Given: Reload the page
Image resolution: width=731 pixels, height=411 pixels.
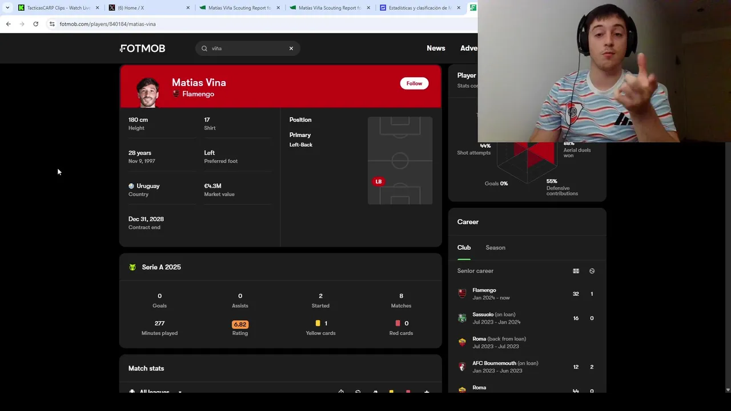Looking at the screenshot, I should pyautogui.click(x=35, y=24).
